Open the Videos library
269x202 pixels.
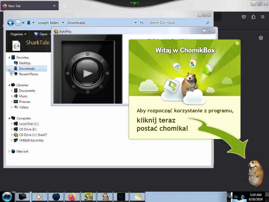[24, 107]
